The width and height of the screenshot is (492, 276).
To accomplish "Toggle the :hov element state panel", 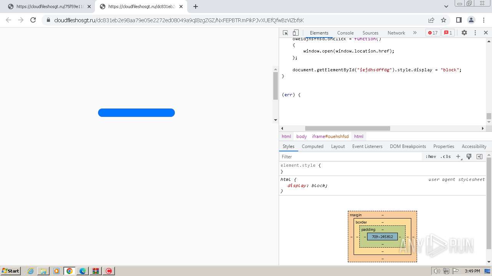I will (431, 156).
